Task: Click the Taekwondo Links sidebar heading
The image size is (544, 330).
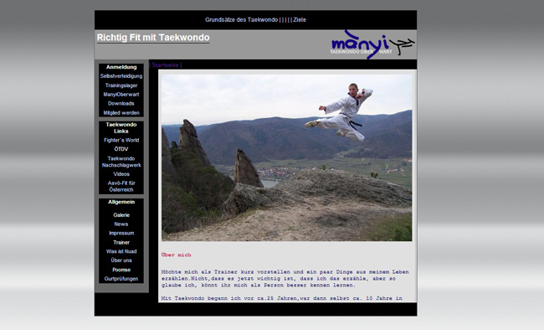Action: click(121, 128)
